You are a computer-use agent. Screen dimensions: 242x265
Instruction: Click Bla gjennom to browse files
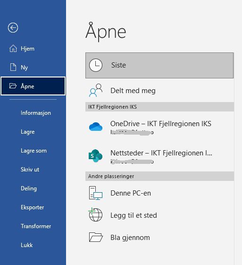click(159, 237)
